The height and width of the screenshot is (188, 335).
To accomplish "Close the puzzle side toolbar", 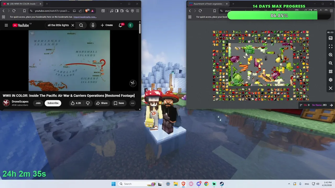I will [x=331, y=88].
